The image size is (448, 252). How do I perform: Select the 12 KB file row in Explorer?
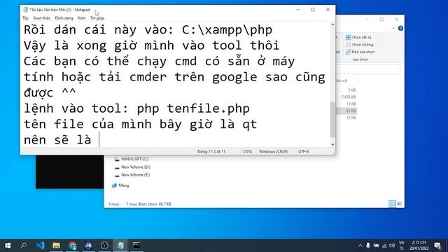click(346, 118)
